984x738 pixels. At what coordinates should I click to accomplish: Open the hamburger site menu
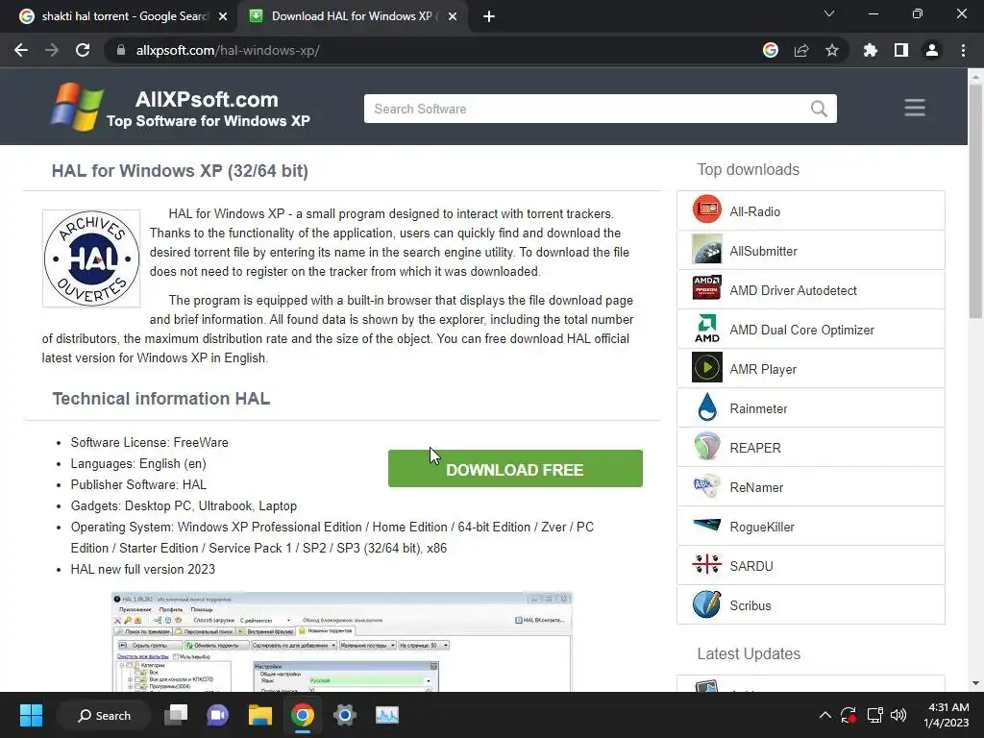(x=915, y=108)
